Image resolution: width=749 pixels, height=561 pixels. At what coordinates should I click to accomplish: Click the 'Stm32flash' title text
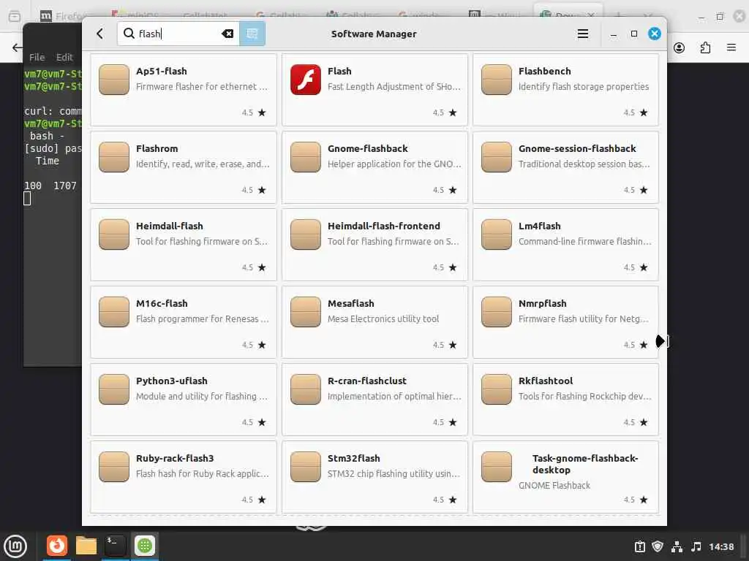pyautogui.click(x=354, y=458)
